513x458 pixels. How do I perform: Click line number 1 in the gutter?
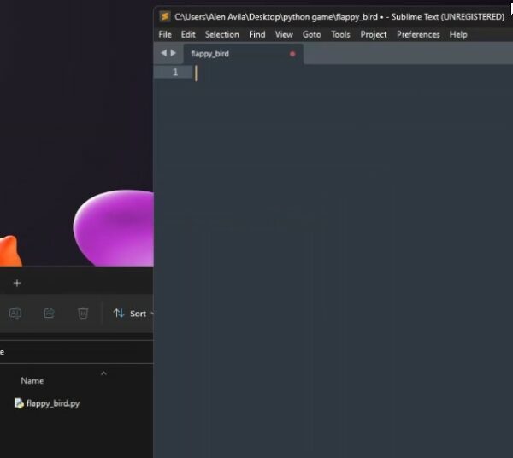175,73
